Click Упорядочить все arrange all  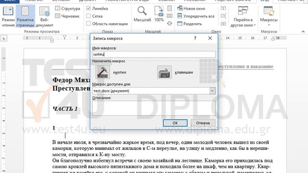(196, 16)
